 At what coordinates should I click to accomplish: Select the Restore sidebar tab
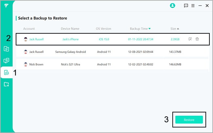tap(6, 73)
